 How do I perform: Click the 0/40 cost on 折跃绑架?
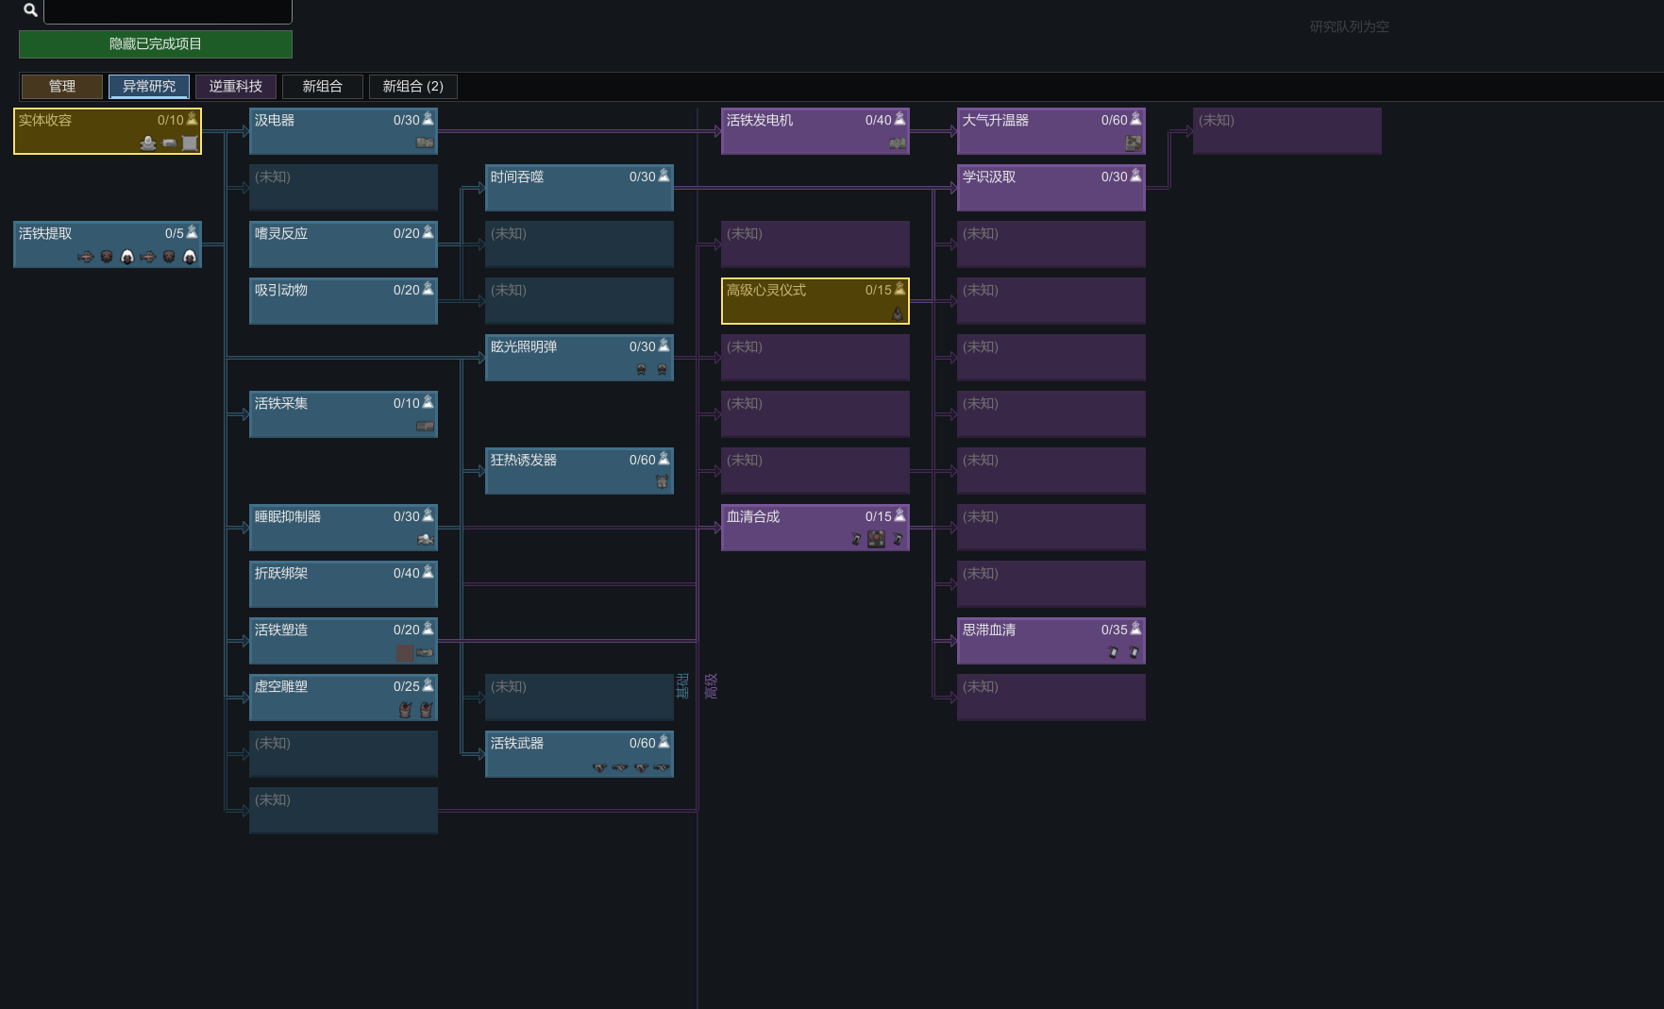[406, 573]
